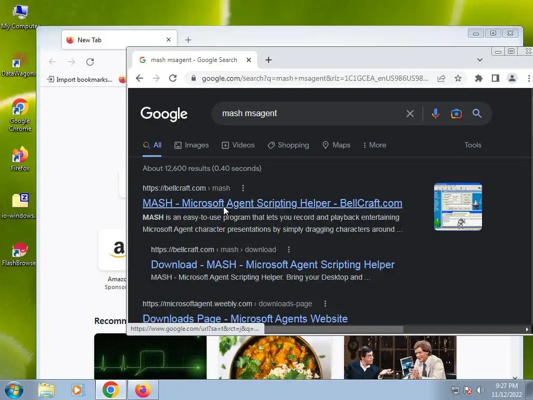Switch to Chrome via taskbar icon
The image size is (533, 400).
click(111, 390)
